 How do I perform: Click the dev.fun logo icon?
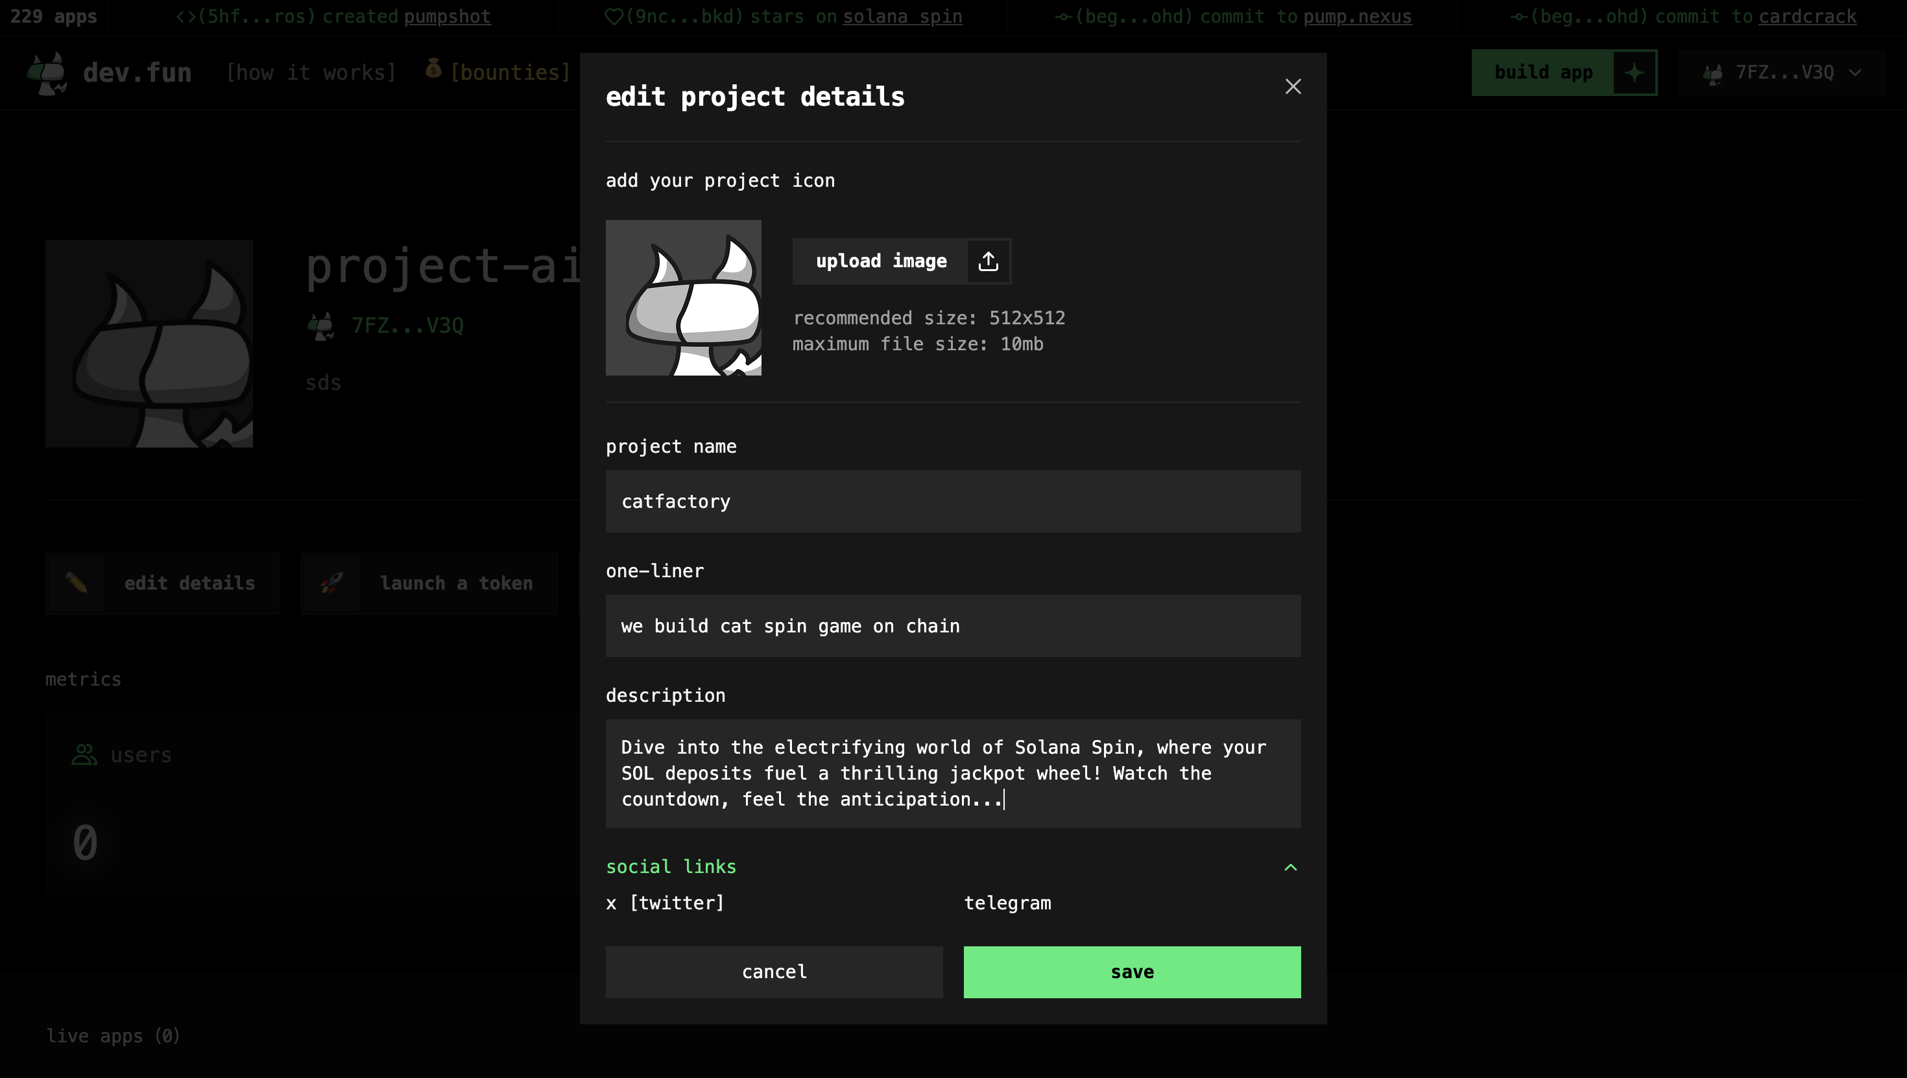(47, 73)
